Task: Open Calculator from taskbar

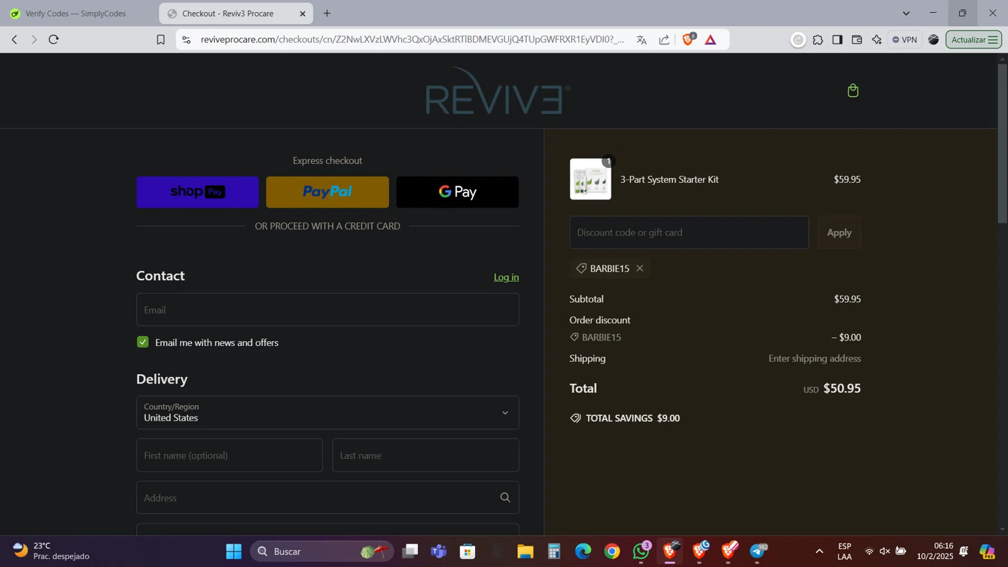Action: pos(554,552)
